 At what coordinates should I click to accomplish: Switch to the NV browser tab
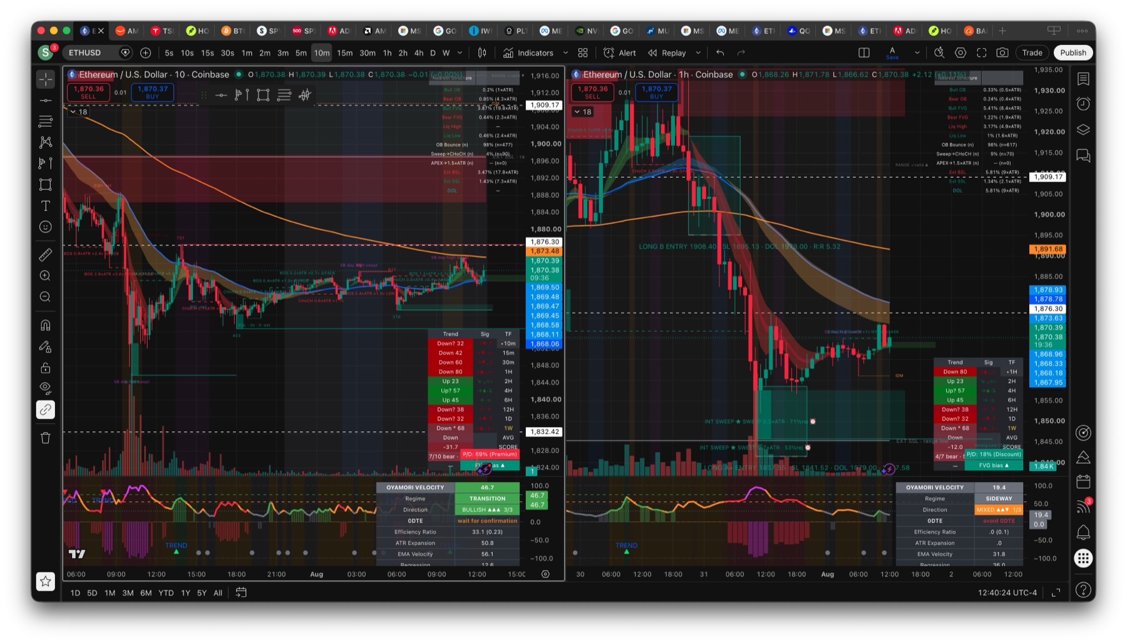pyautogui.click(x=587, y=30)
